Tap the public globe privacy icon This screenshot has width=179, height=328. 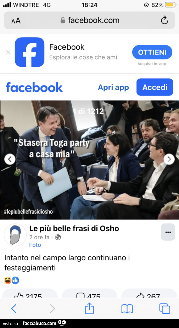[x=58, y=237]
